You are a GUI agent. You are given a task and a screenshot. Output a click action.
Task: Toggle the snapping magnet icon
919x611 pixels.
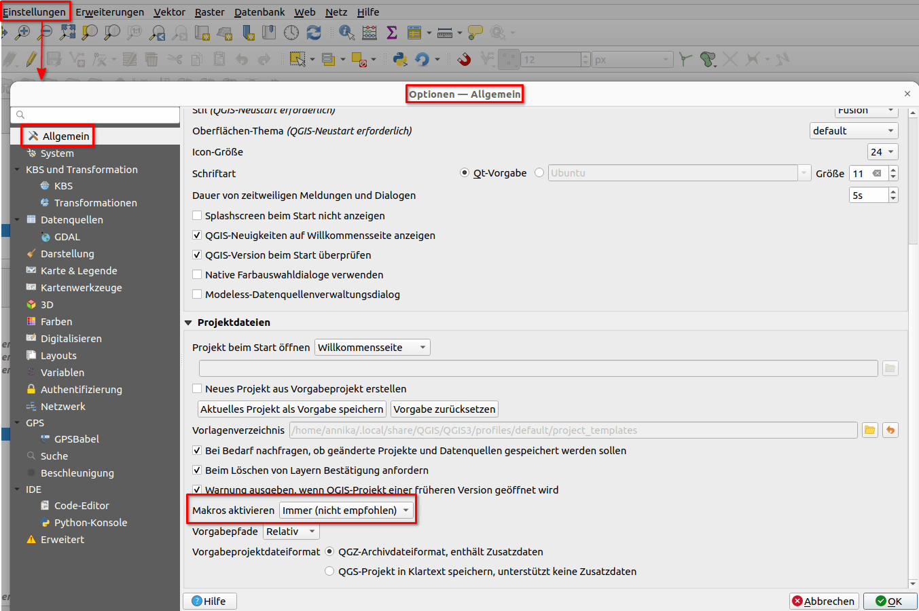464,60
